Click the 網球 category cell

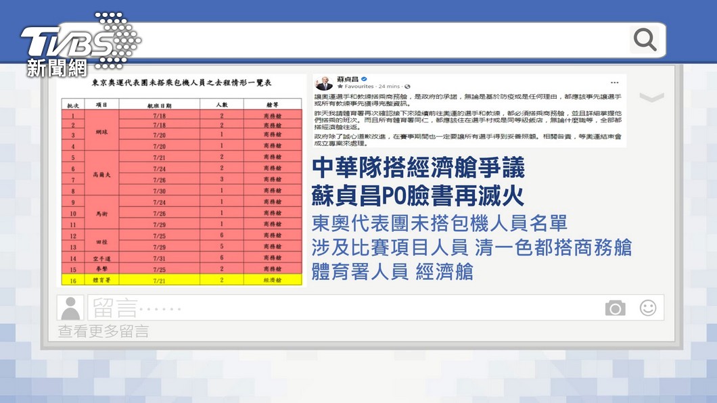[101, 132]
